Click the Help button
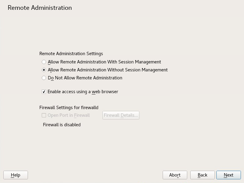244x183 pixels. (16, 175)
